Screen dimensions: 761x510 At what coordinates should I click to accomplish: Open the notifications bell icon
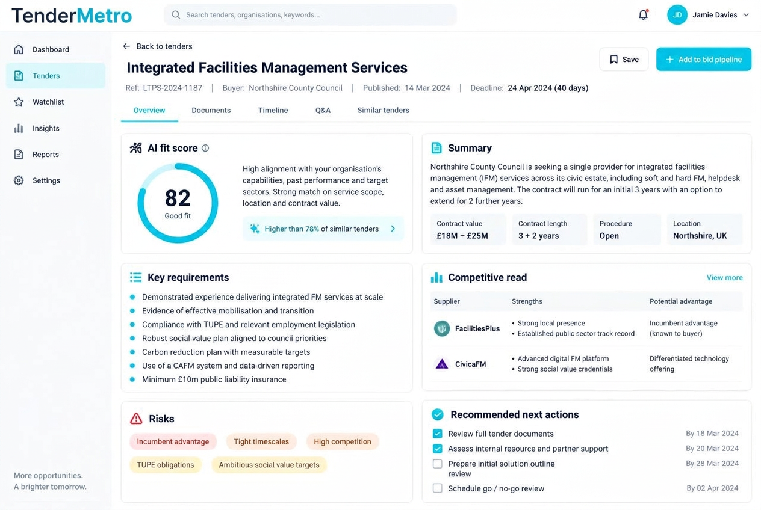[643, 15]
